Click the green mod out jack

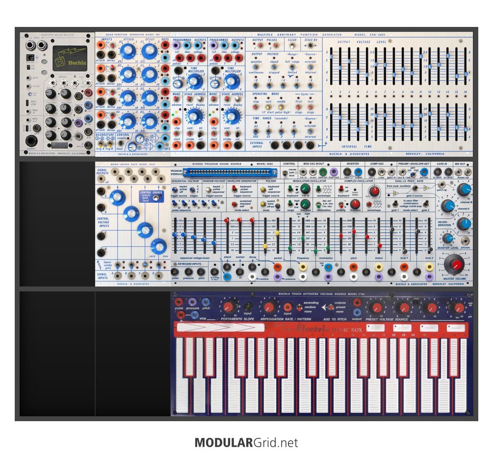click(323, 172)
